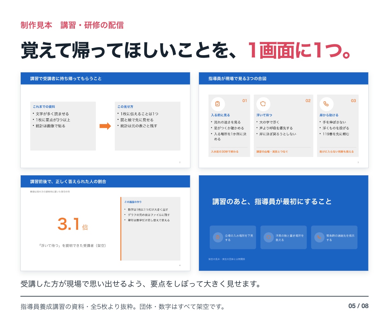Click the phone icon above 岸から助ける
Screen dimensions: 389x324
click(x=326, y=104)
